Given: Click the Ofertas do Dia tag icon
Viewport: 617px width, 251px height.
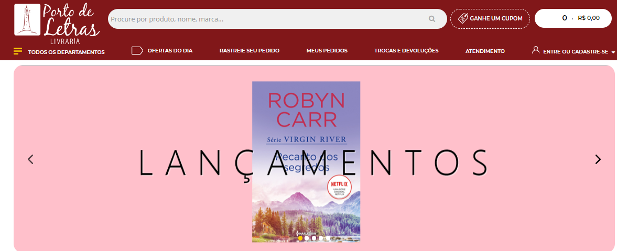Looking at the screenshot, I should pos(137,50).
